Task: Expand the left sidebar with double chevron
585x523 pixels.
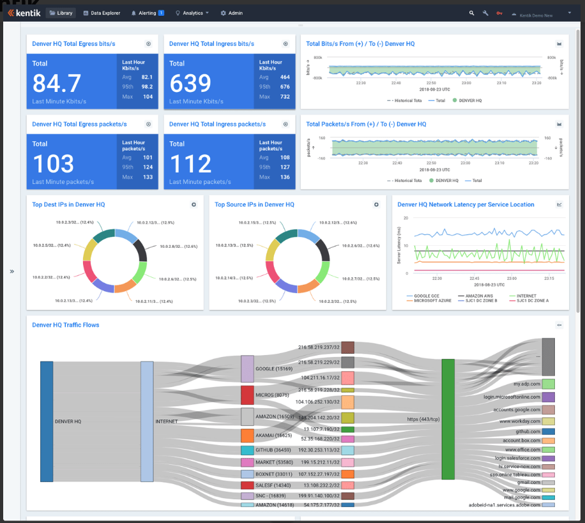Action: click(x=11, y=271)
